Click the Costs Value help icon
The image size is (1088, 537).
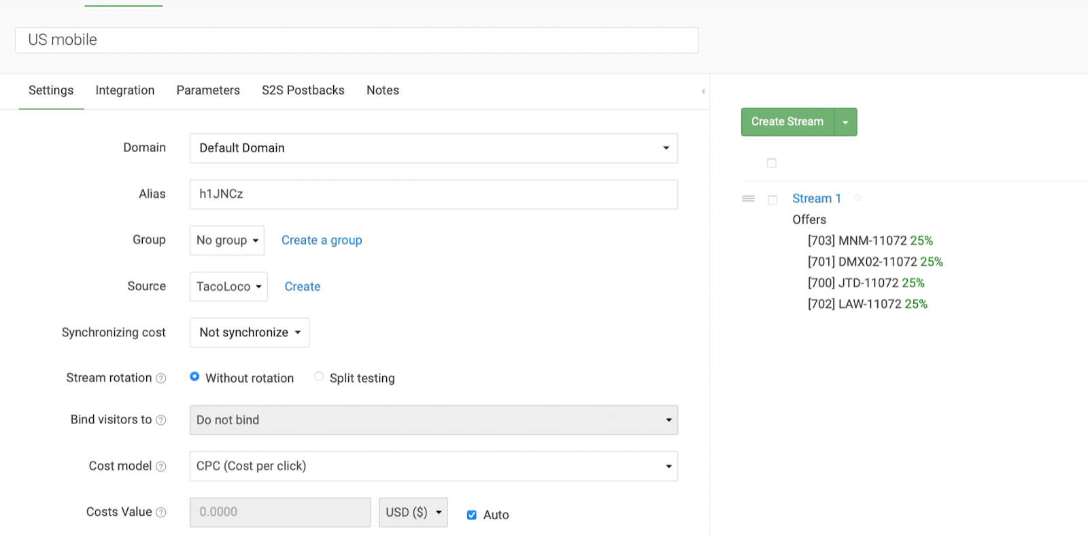click(x=161, y=513)
